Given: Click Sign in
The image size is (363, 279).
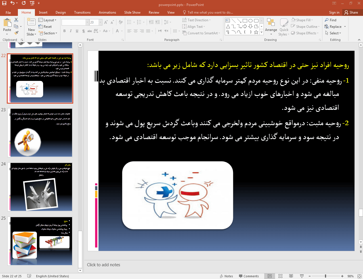Looking at the screenshot, I should [334, 12].
